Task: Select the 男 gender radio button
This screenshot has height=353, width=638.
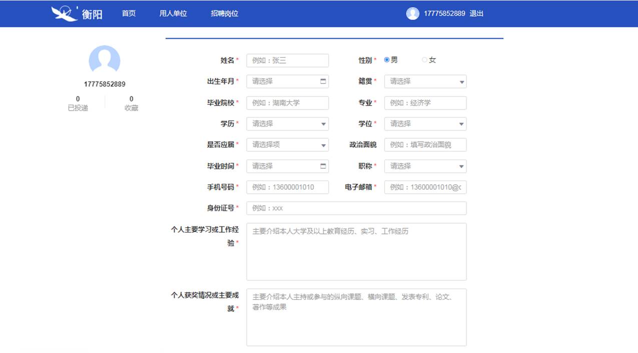Action: click(x=386, y=59)
